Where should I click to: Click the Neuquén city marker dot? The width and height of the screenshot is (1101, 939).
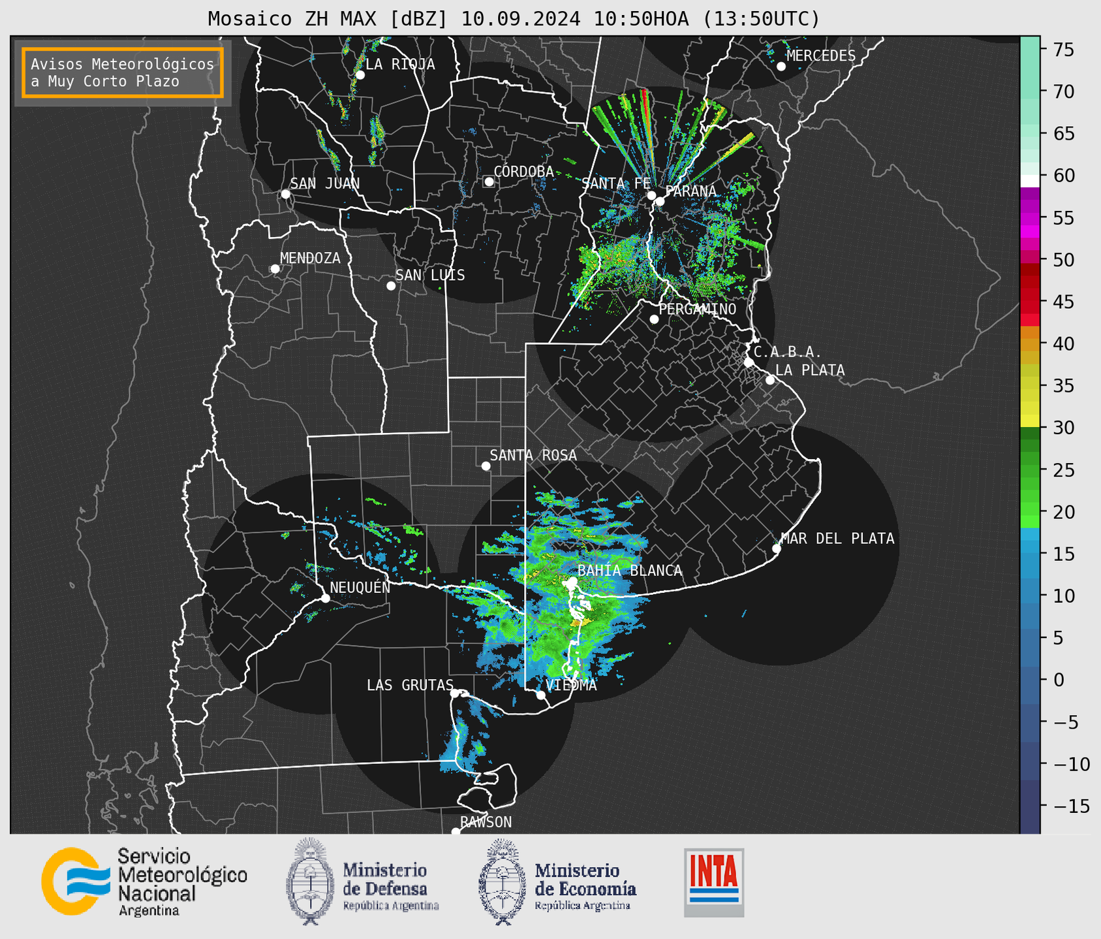[x=325, y=598]
